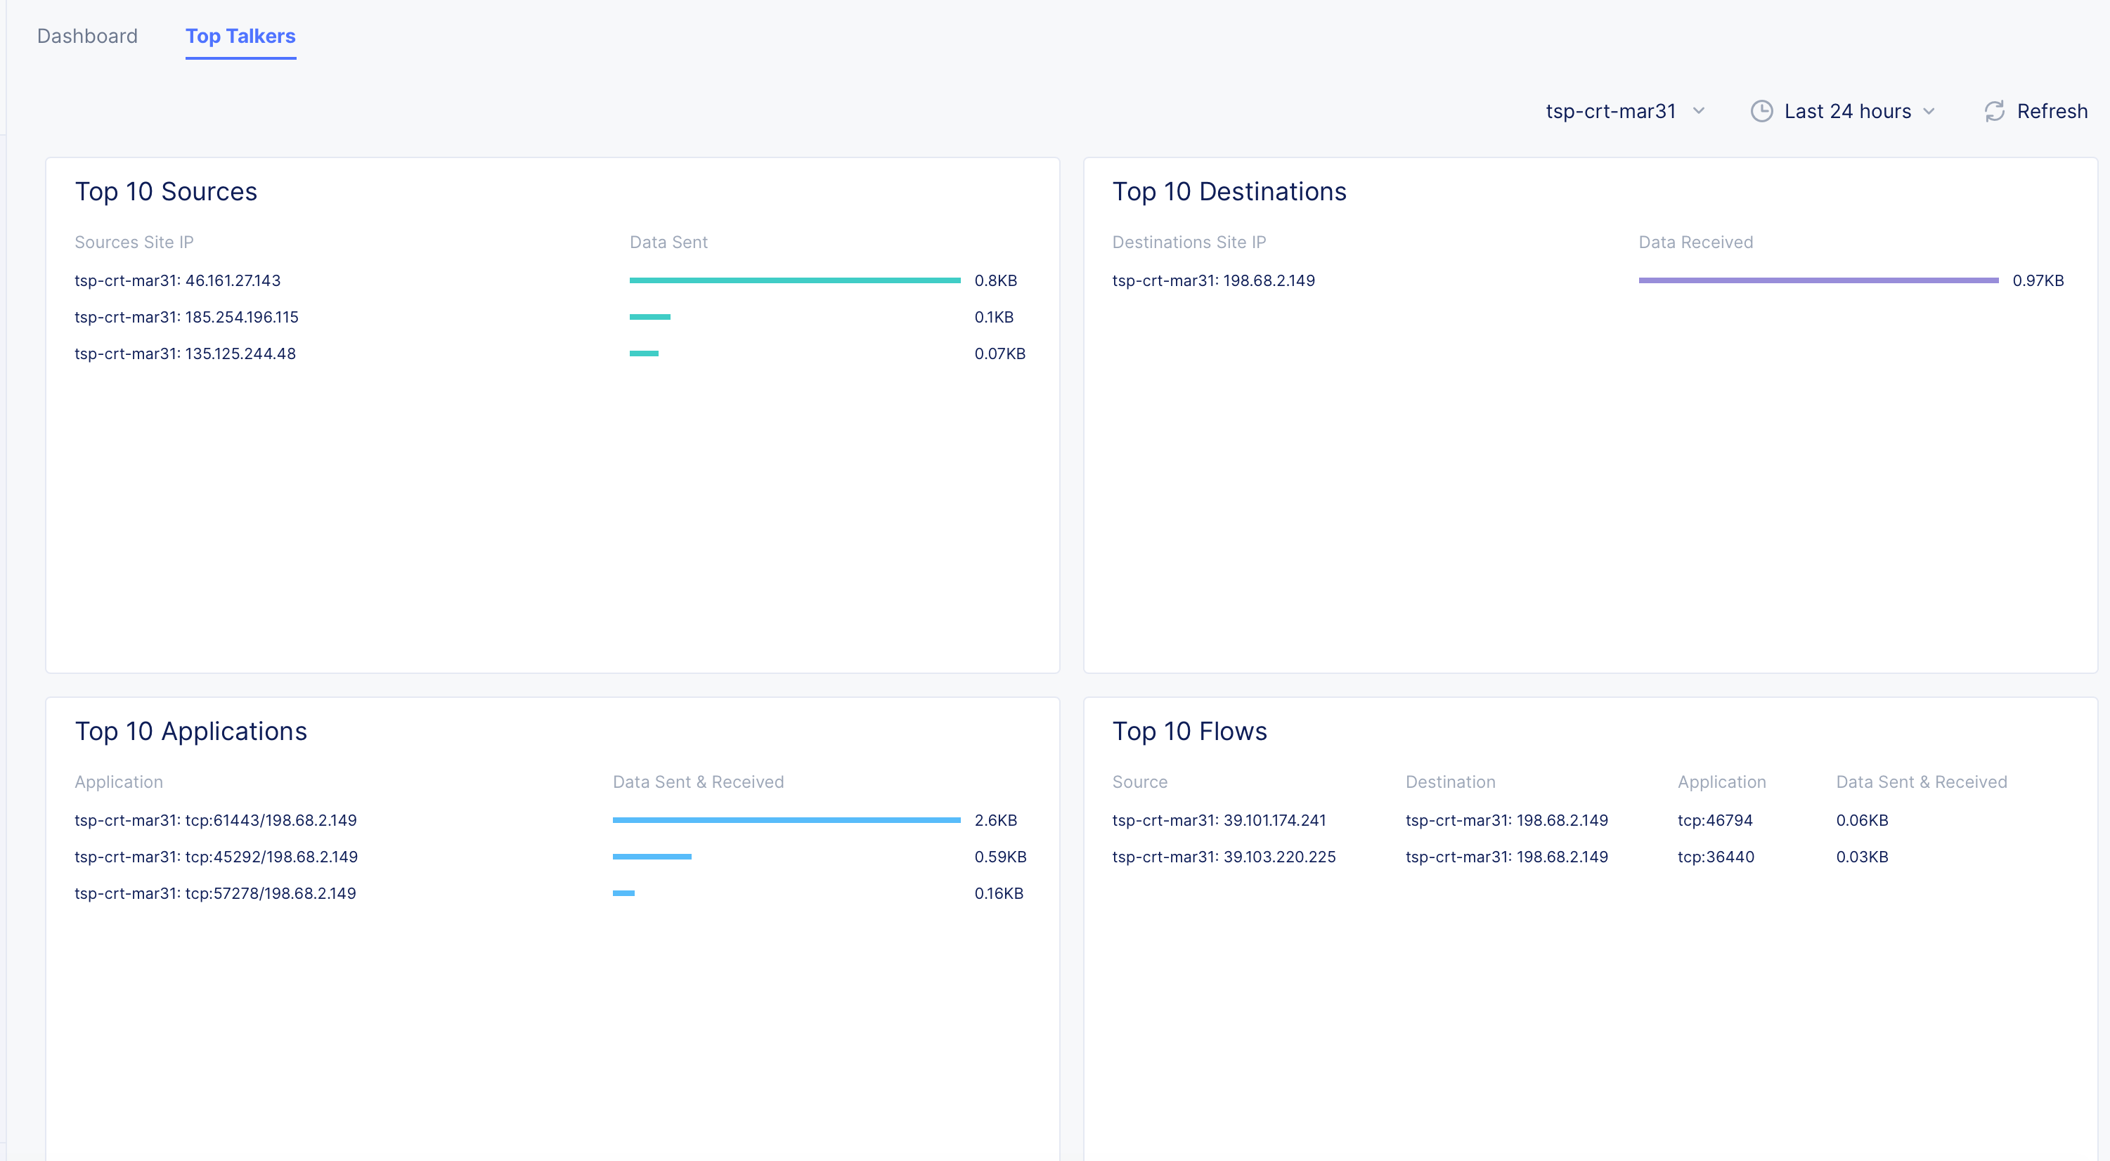The width and height of the screenshot is (2110, 1161).
Task: Click the clock icon beside Last 24 hours
Action: click(x=1761, y=111)
